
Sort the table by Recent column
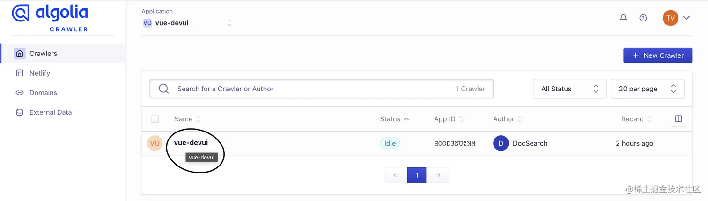coord(637,119)
